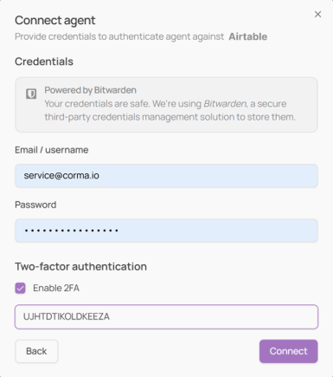This screenshot has height=377, width=333.
Task: Click the Powered by Bitwarden heading
Action: point(90,90)
